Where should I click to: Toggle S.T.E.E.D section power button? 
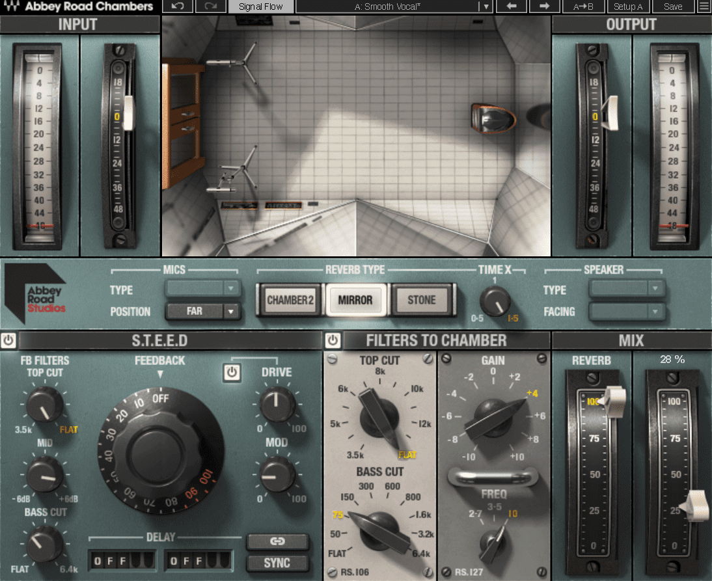tap(8, 340)
